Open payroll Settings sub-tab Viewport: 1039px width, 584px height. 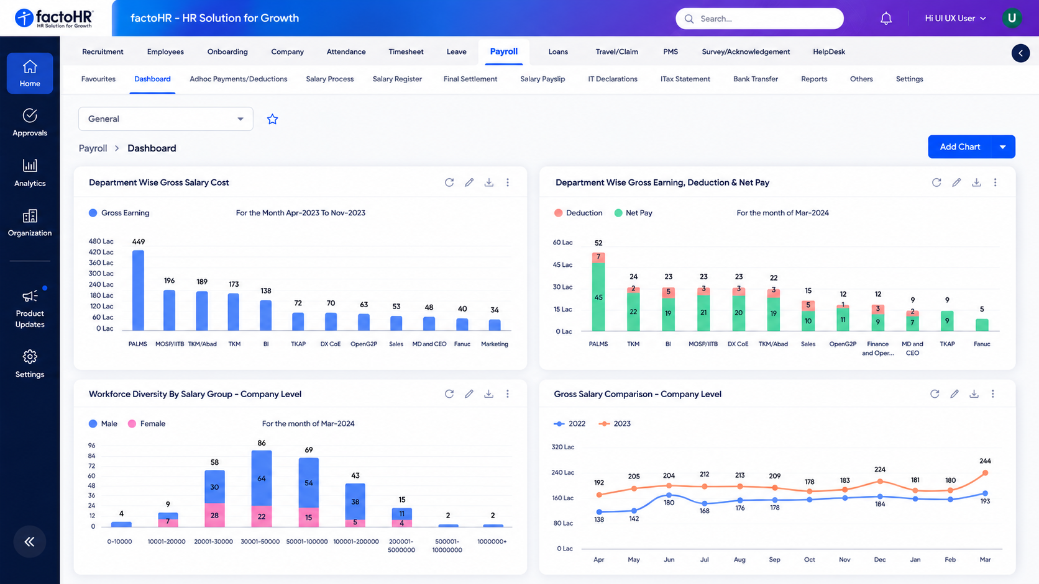pyautogui.click(x=909, y=79)
